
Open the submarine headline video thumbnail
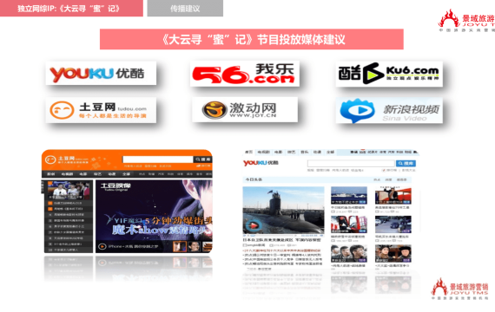283,211
